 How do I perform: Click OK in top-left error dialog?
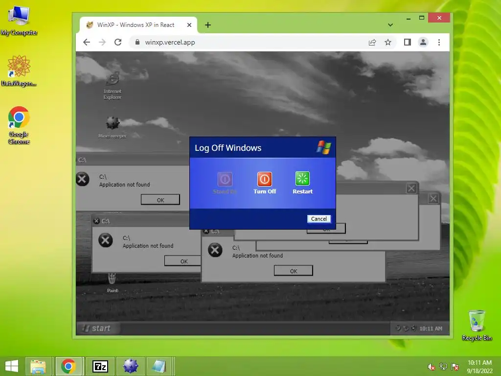click(160, 200)
